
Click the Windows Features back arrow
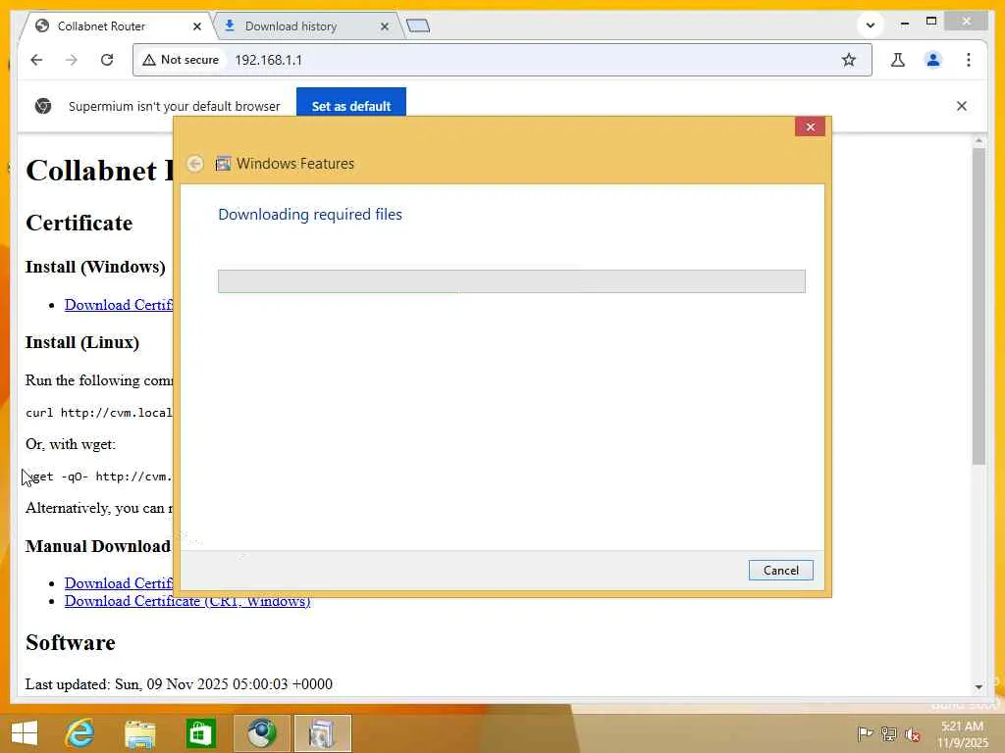[x=195, y=164]
